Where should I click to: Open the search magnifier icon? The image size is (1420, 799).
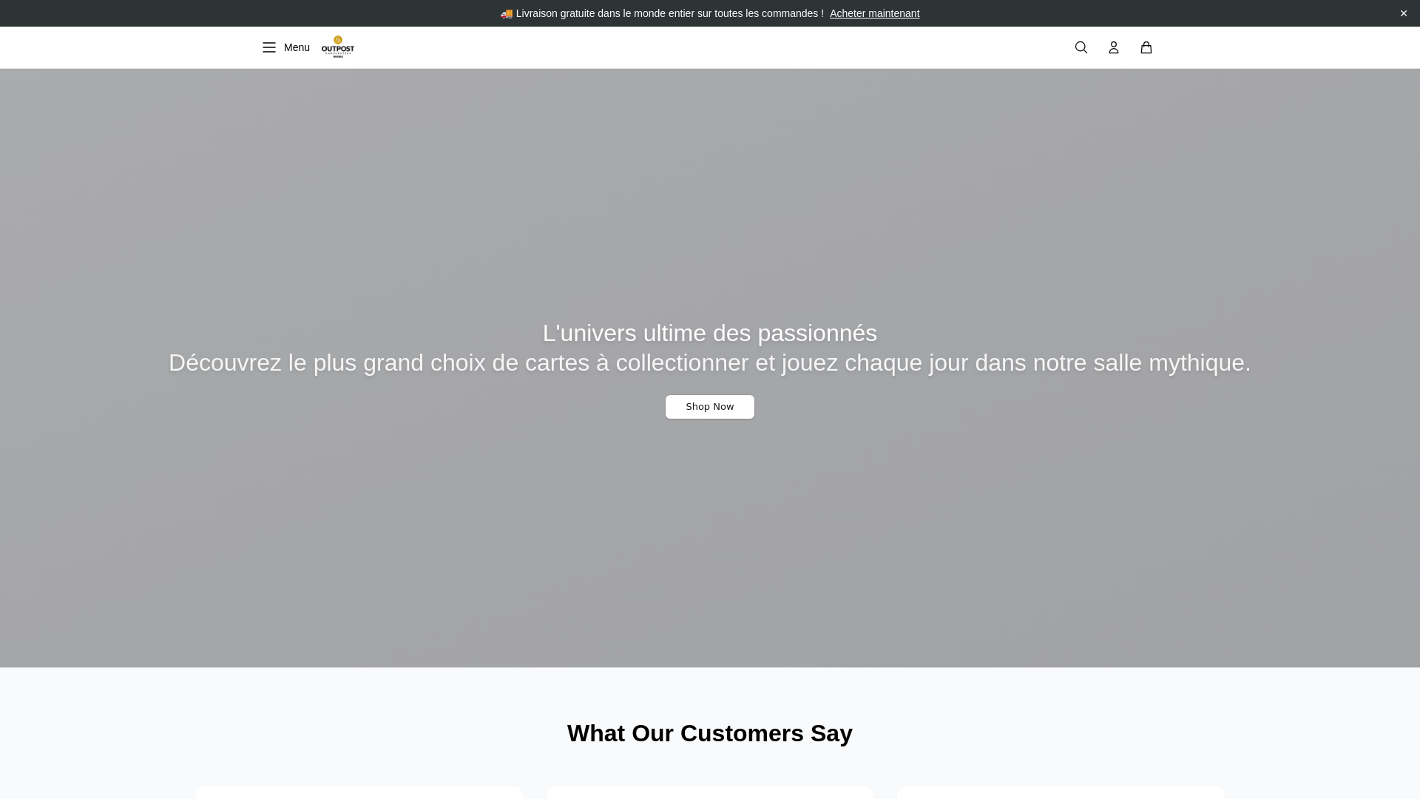click(1081, 47)
